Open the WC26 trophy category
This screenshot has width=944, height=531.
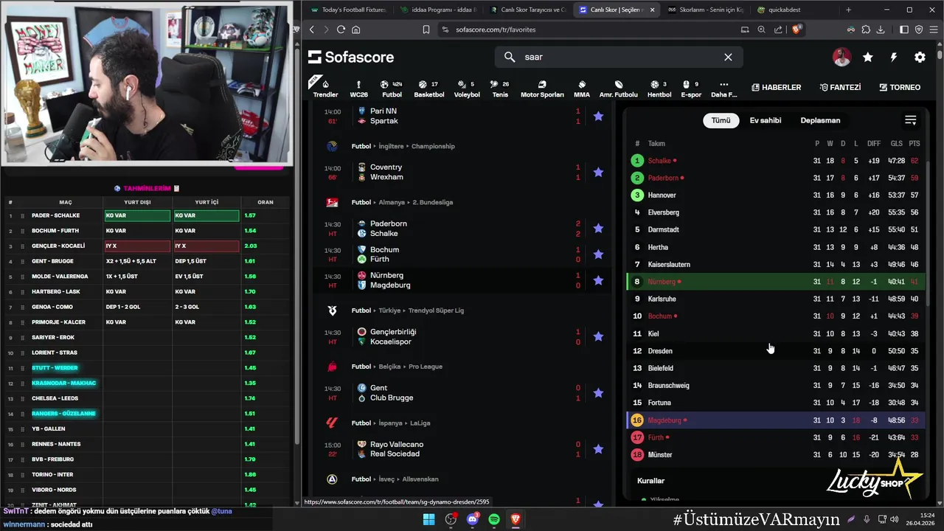[358, 88]
